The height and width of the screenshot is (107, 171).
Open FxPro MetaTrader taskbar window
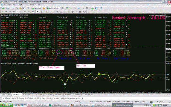coord(37,105)
